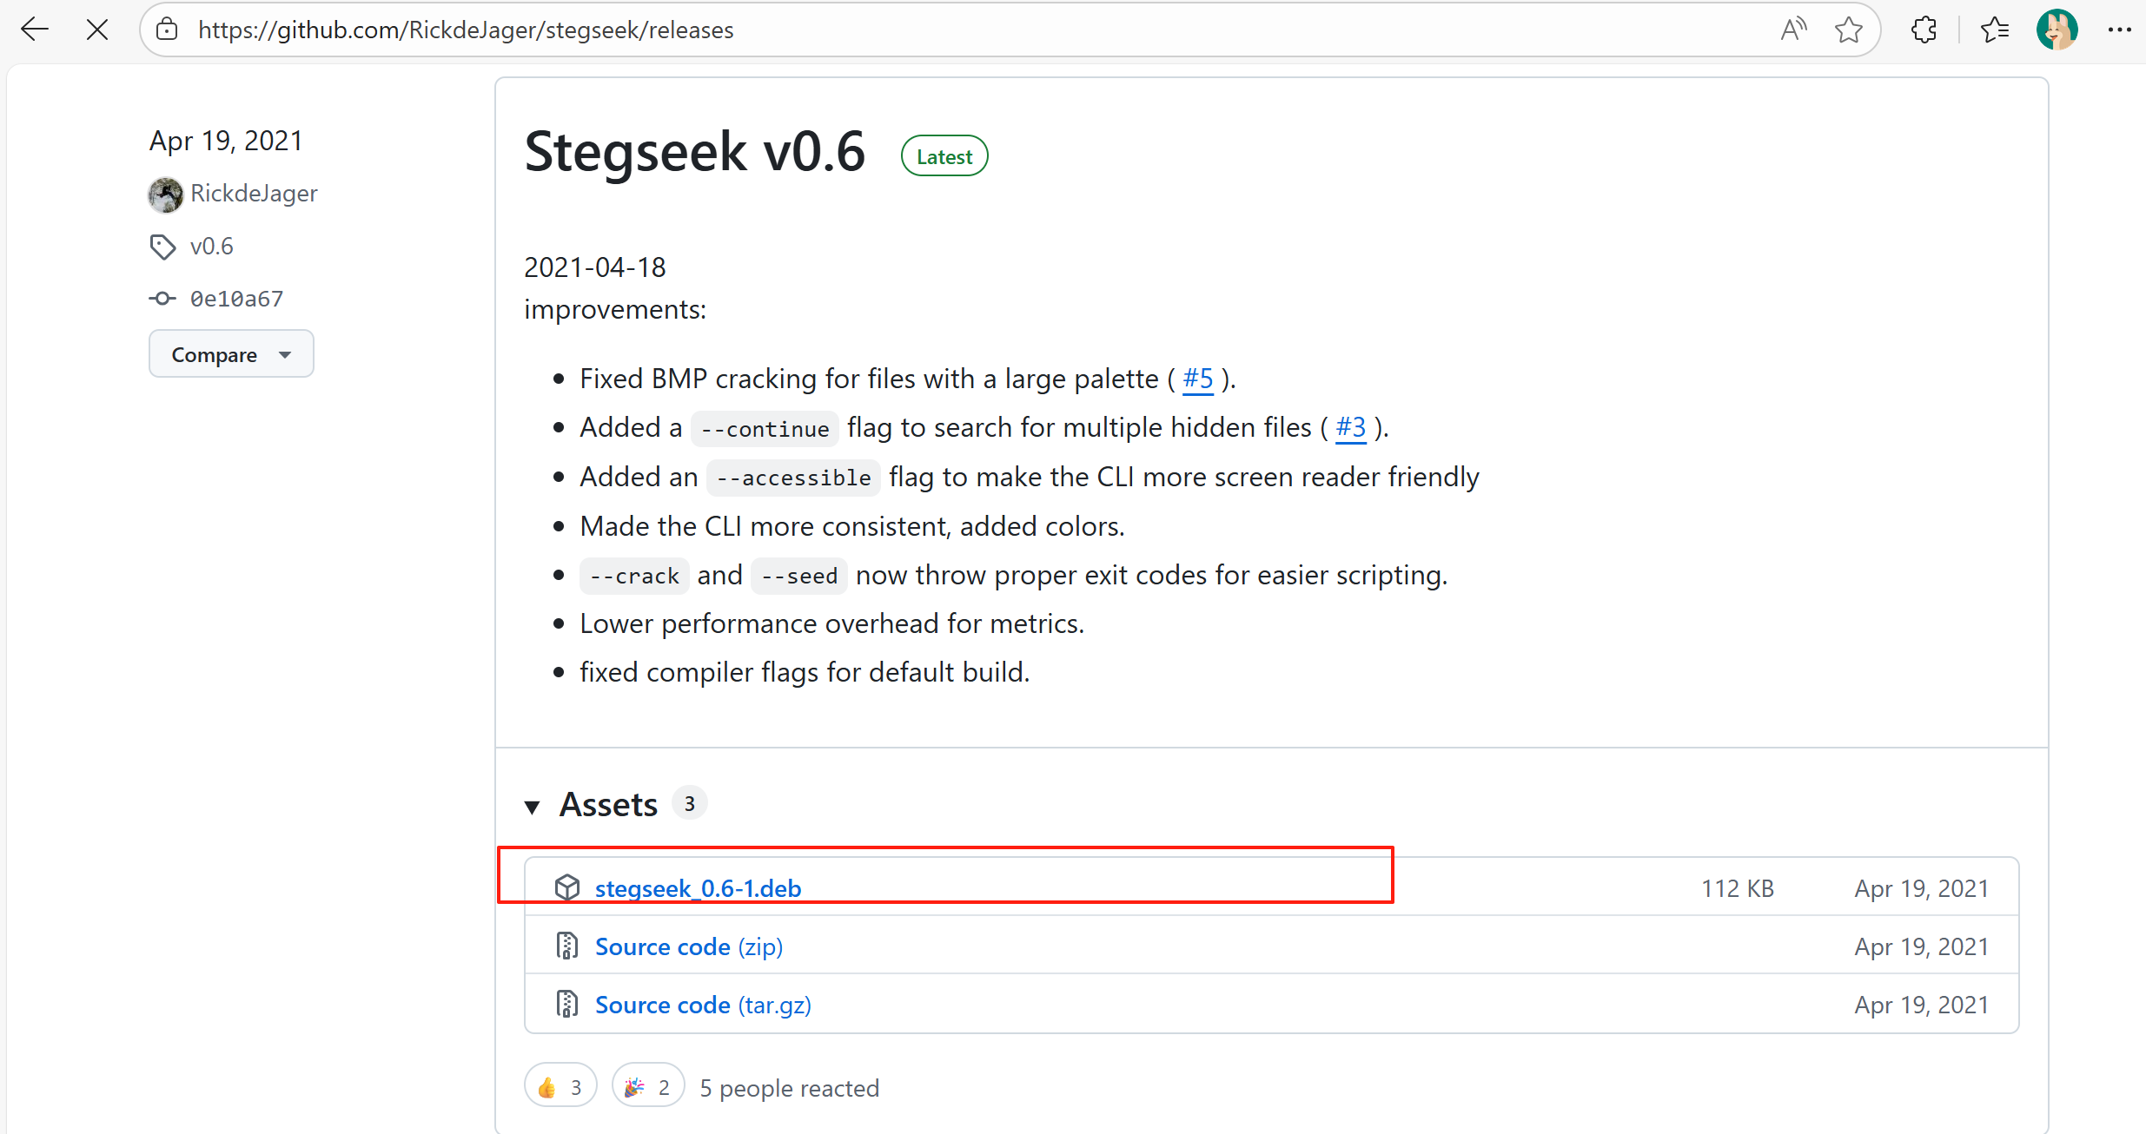This screenshot has height=1134, width=2146.
Task: Stop page loading with the X button
Action: coord(97,30)
